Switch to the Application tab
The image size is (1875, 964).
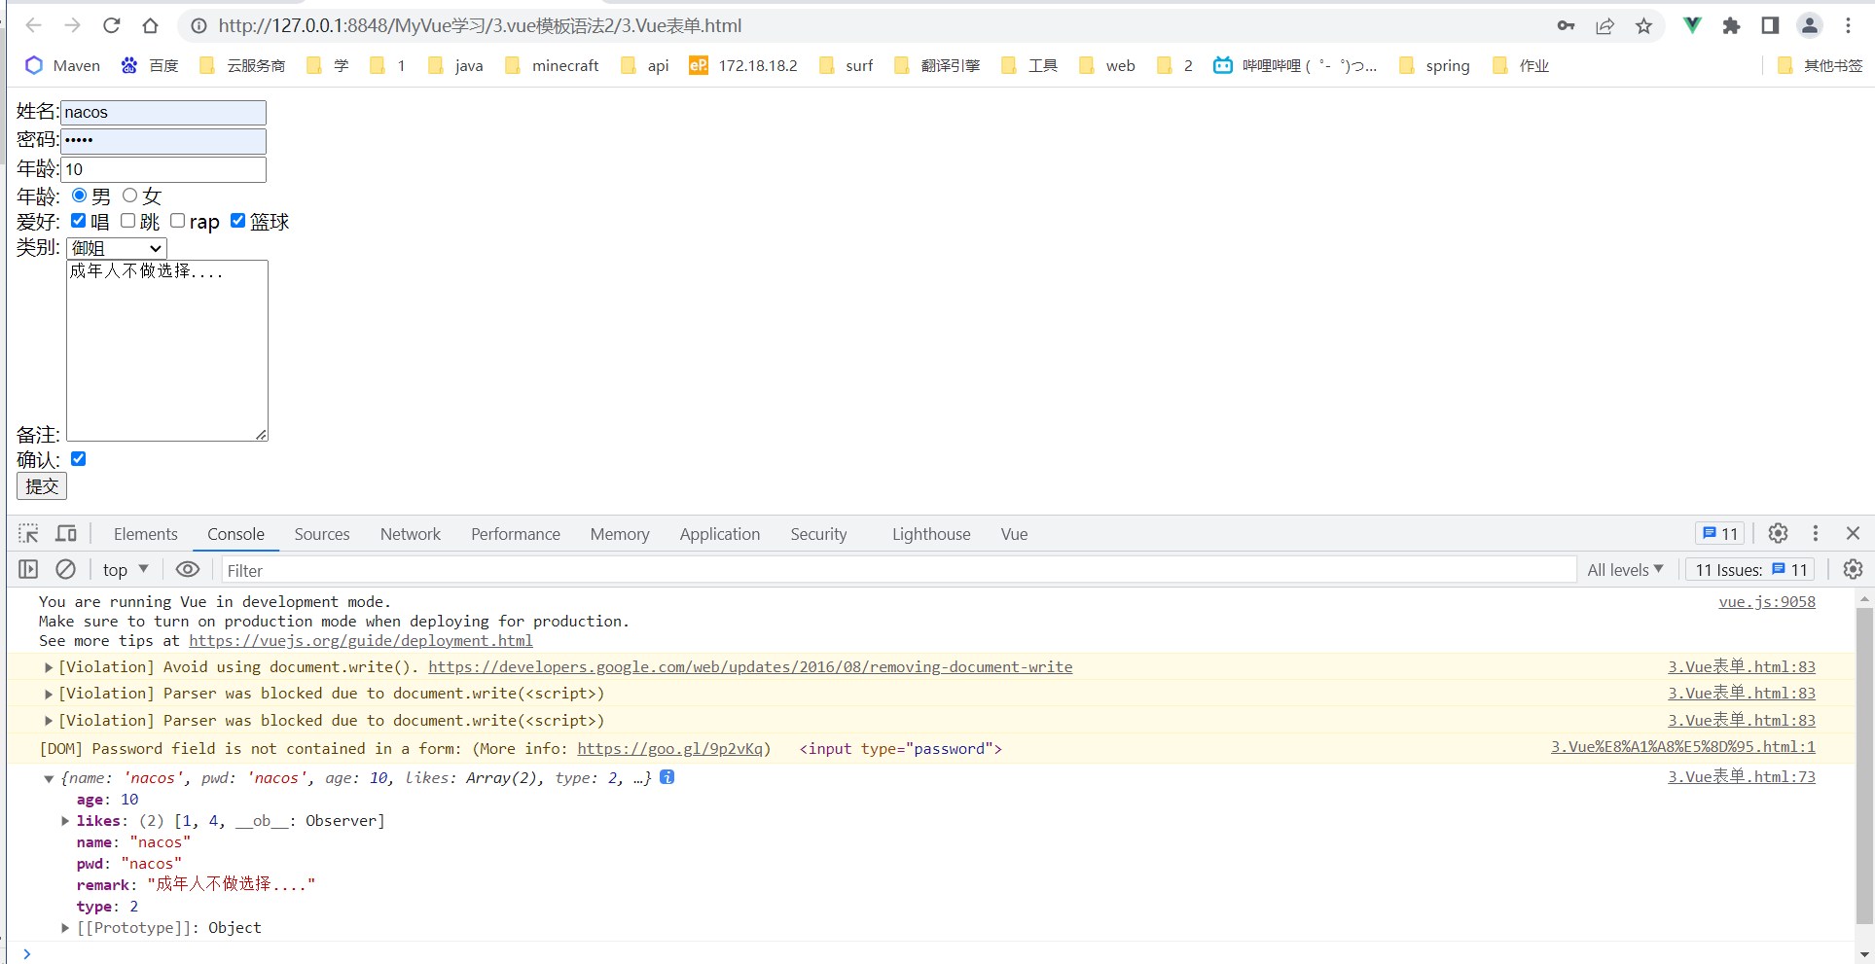tap(720, 534)
